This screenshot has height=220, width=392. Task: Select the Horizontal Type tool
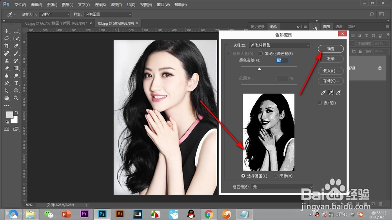tap(16, 83)
